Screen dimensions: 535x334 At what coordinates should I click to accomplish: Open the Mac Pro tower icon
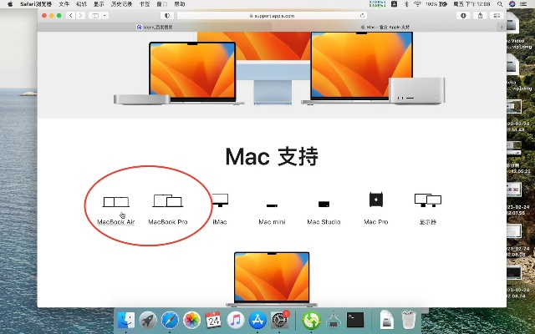pos(375,200)
